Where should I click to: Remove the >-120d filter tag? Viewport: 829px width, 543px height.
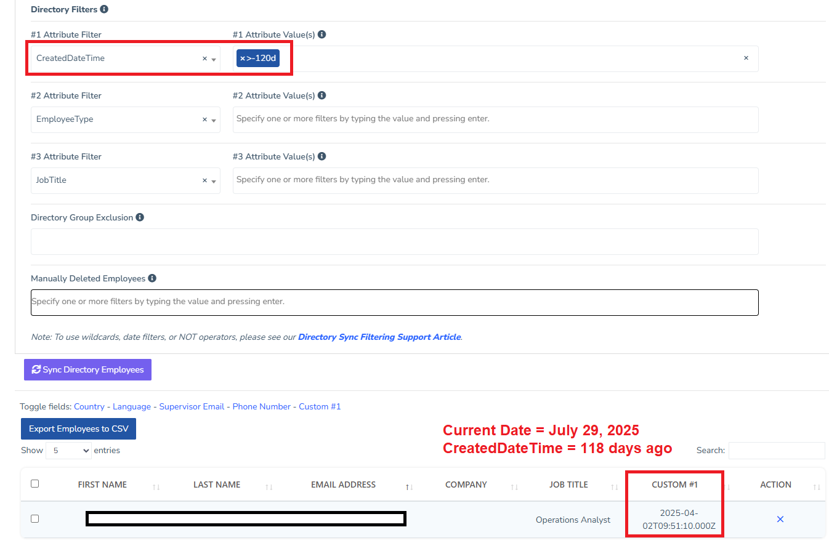242,58
